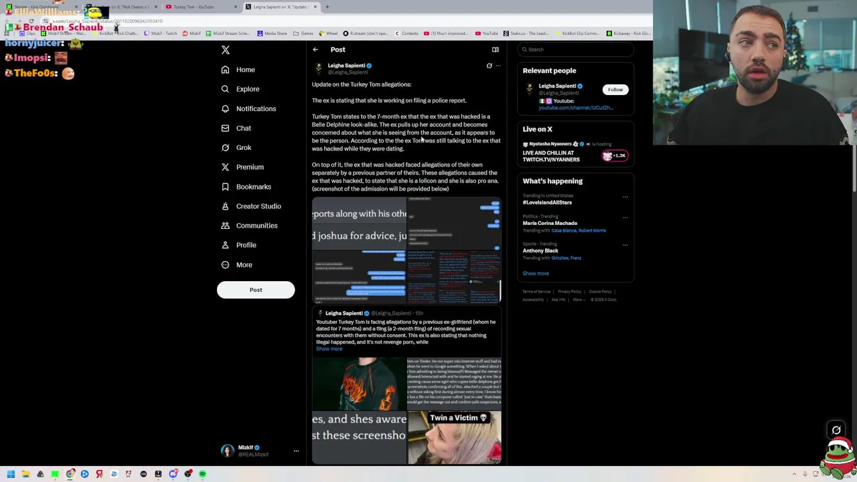Go back using the Post arrow
This screenshot has height=482, width=857.
pos(315,50)
